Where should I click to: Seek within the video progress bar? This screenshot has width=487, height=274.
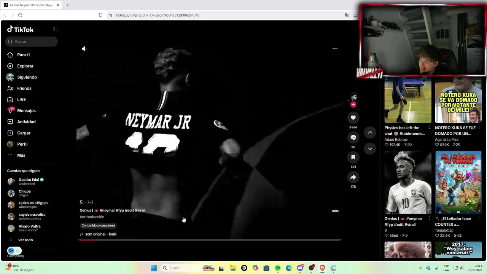[210, 240]
